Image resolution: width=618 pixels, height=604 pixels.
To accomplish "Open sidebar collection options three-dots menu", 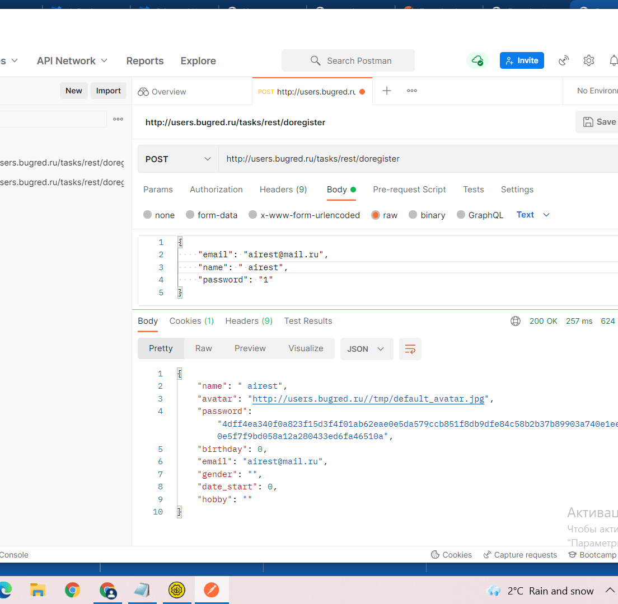I will [x=118, y=119].
